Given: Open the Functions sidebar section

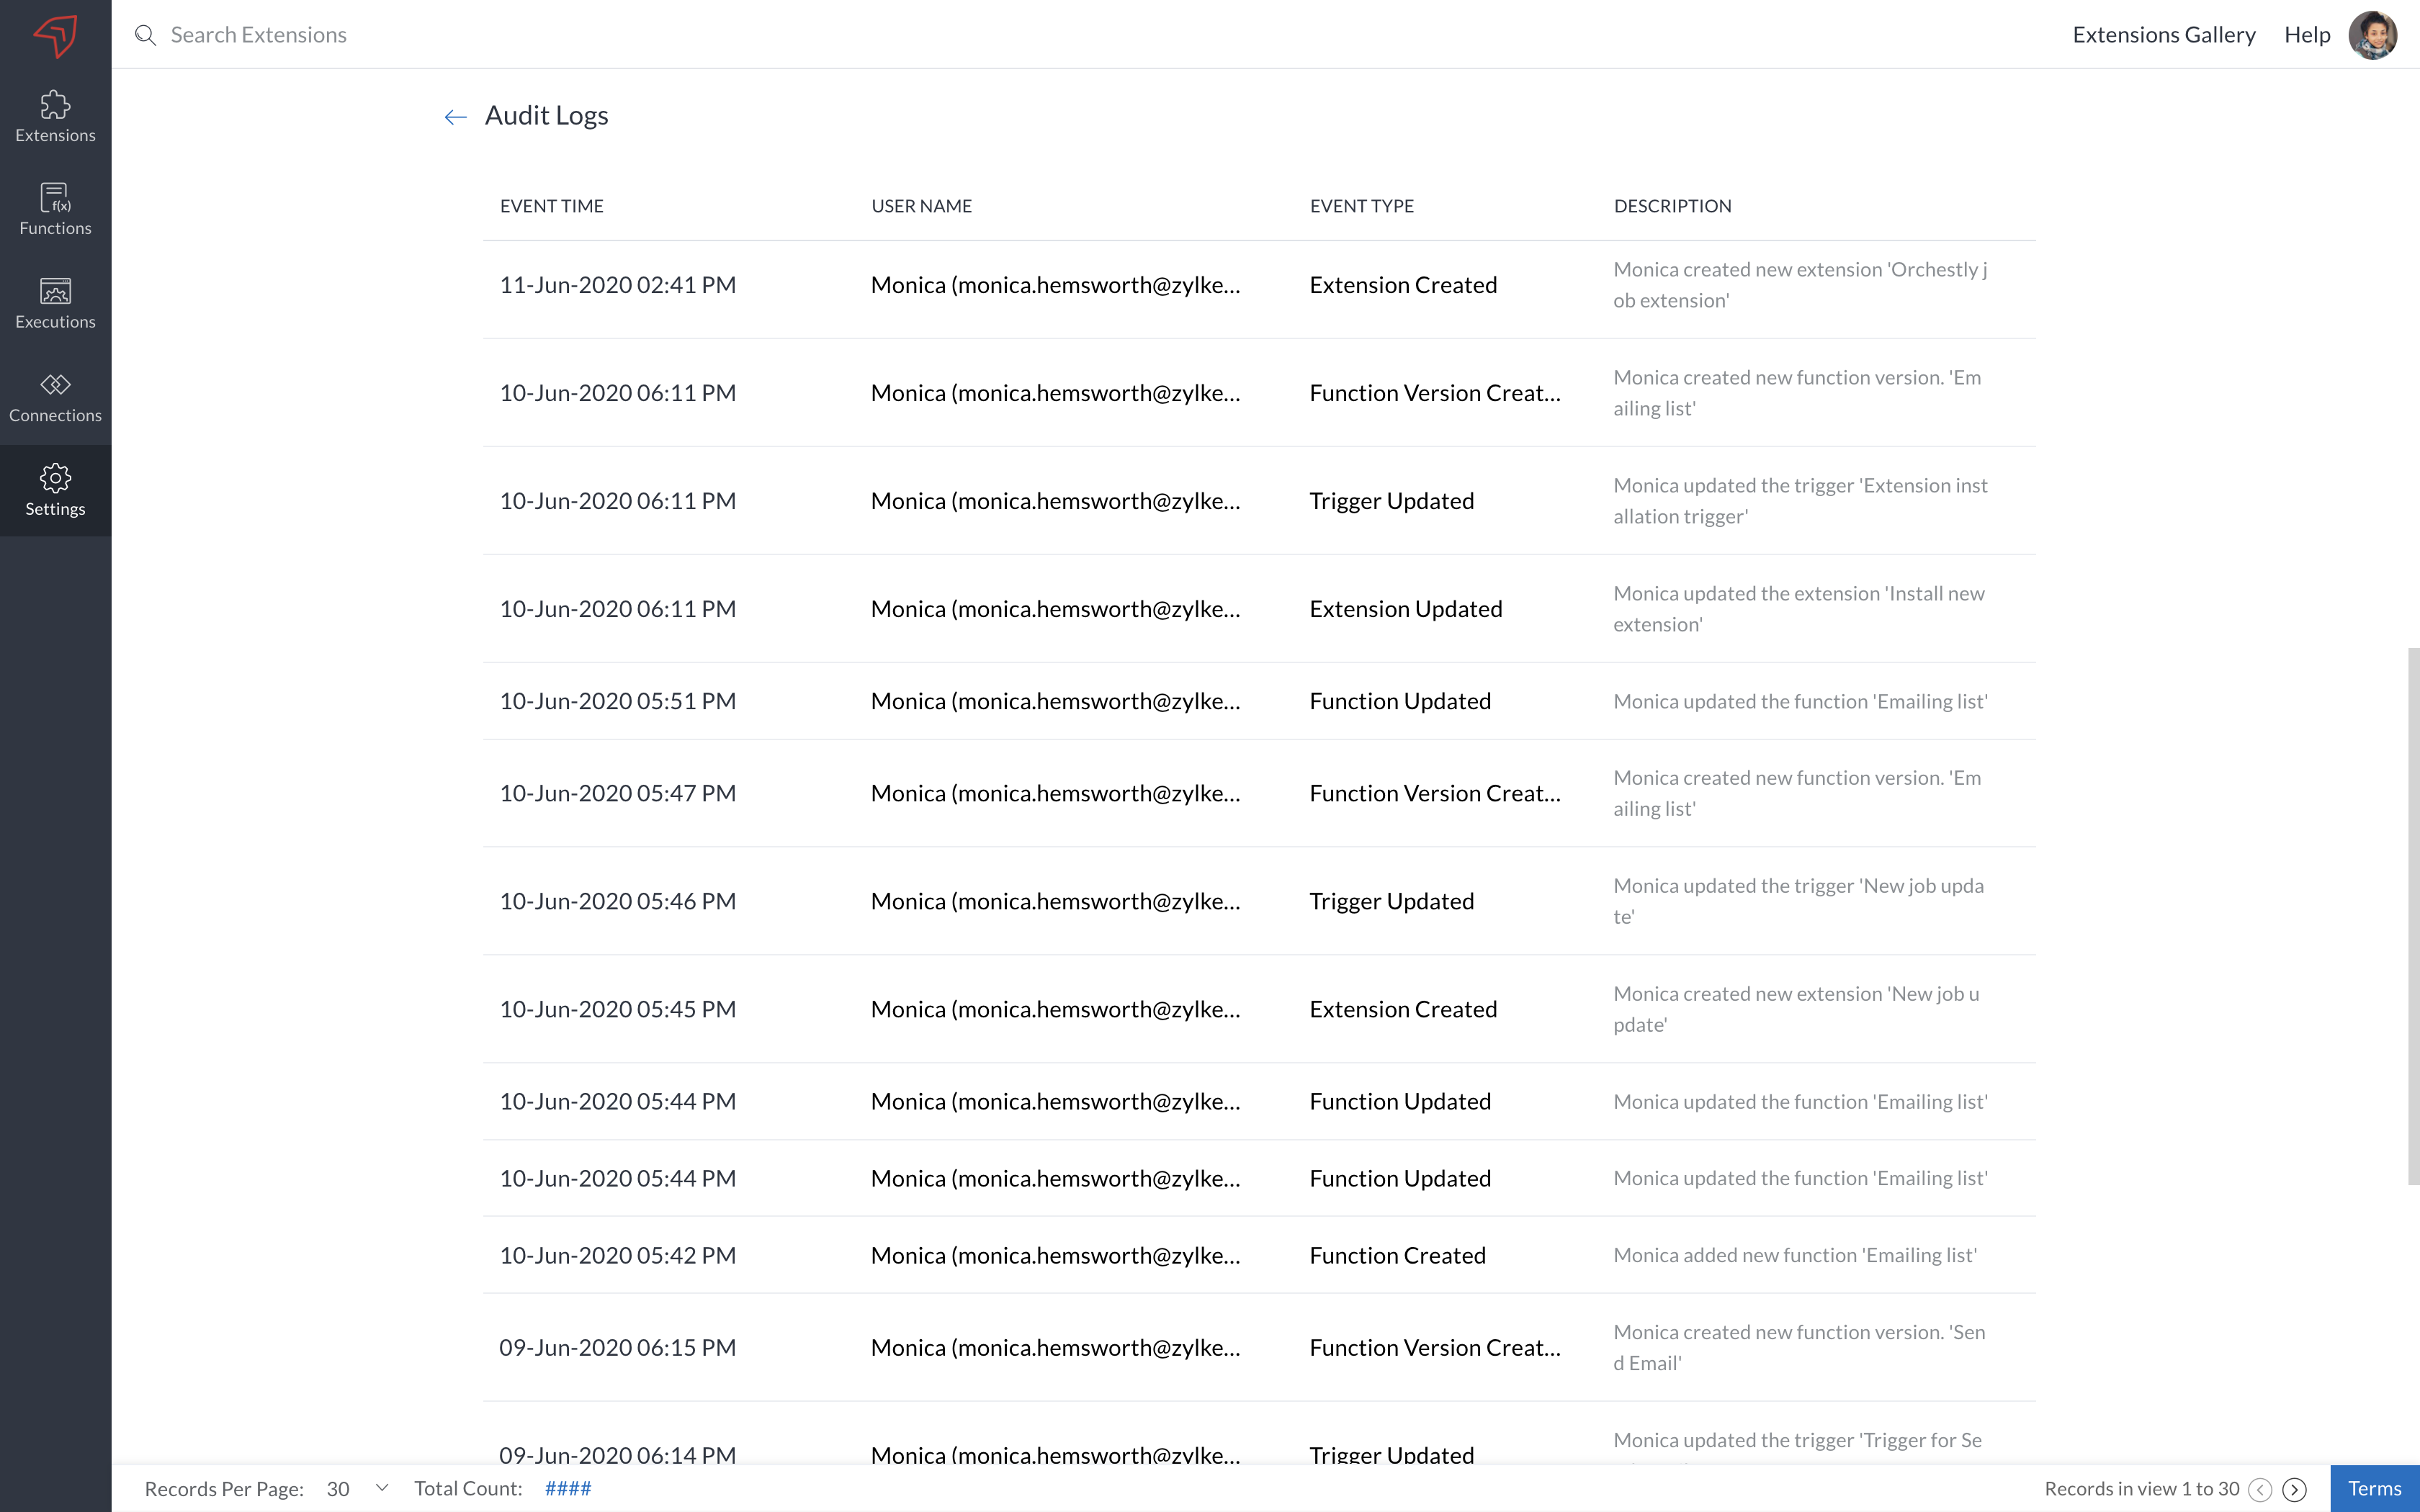Looking at the screenshot, I should (55, 210).
